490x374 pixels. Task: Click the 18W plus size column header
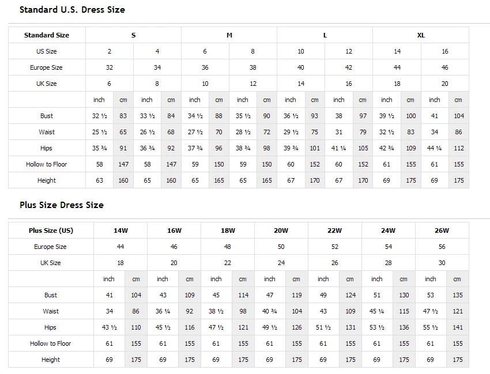tap(228, 231)
